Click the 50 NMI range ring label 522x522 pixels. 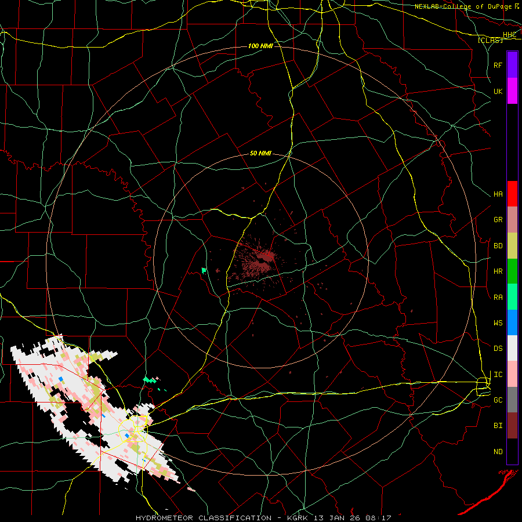click(x=260, y=153)
